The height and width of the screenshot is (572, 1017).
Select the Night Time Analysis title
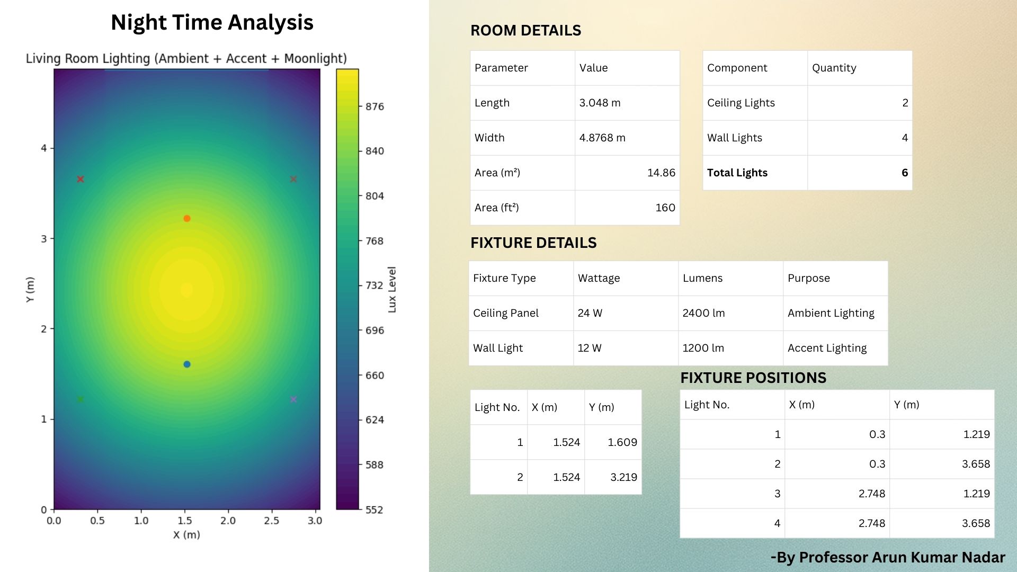[x=212, y=22]
